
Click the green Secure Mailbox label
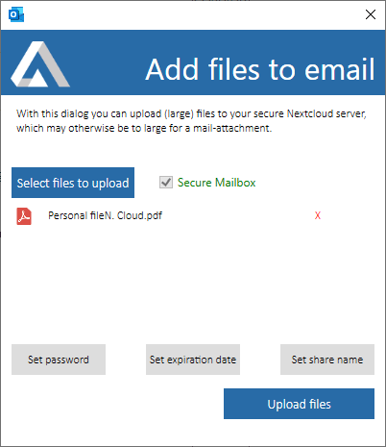pos(217,183)
